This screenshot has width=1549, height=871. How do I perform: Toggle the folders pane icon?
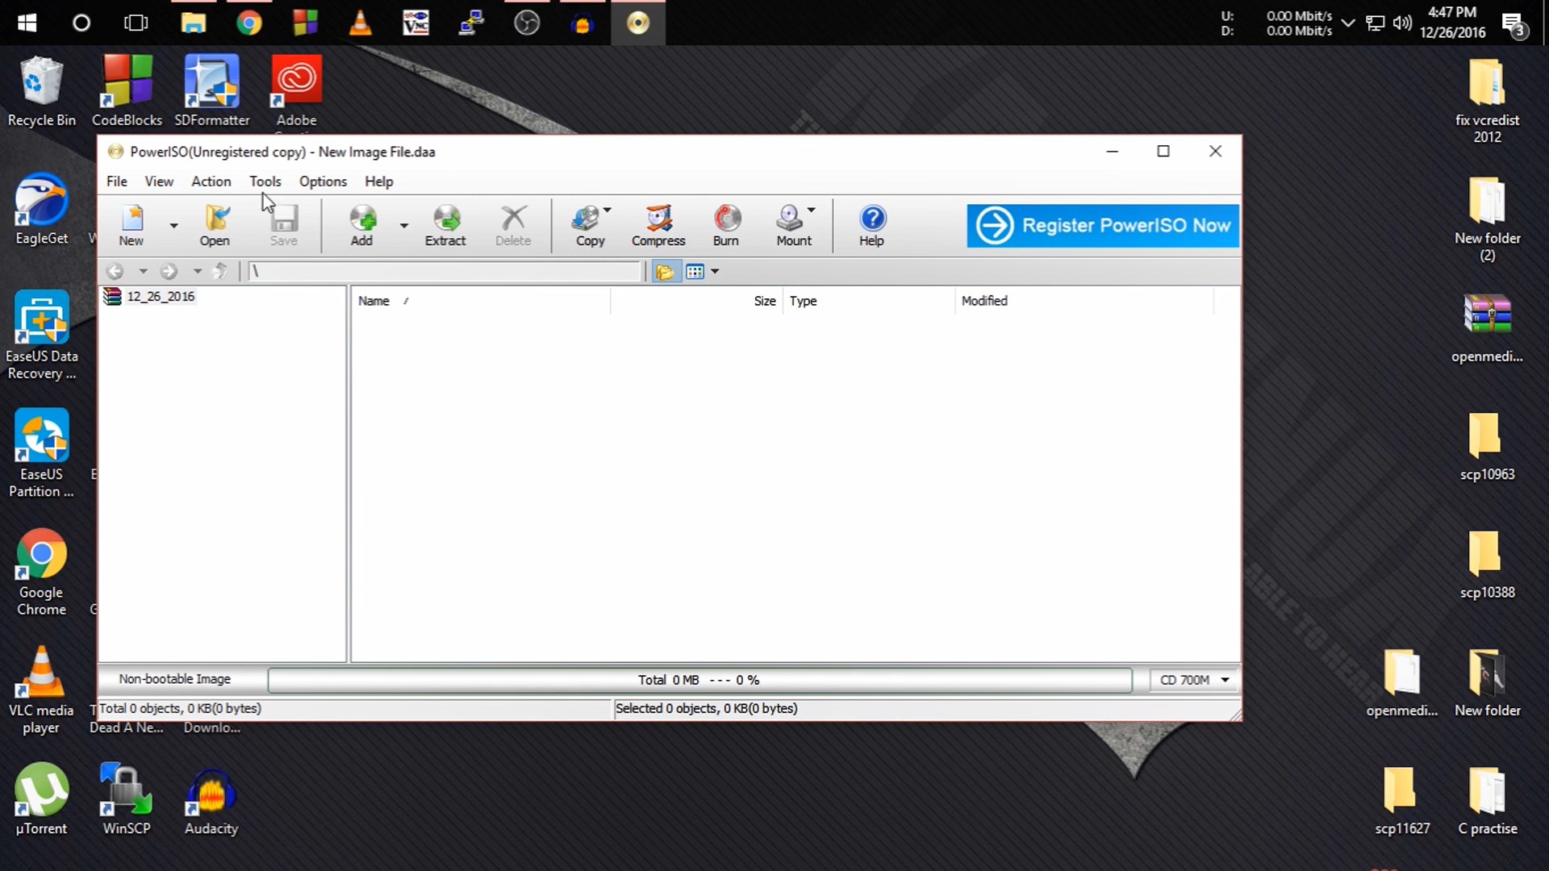(x=665, y=272)
